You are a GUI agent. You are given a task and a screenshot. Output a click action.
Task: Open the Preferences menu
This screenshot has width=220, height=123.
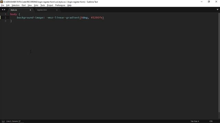click(x=60, y=5)
